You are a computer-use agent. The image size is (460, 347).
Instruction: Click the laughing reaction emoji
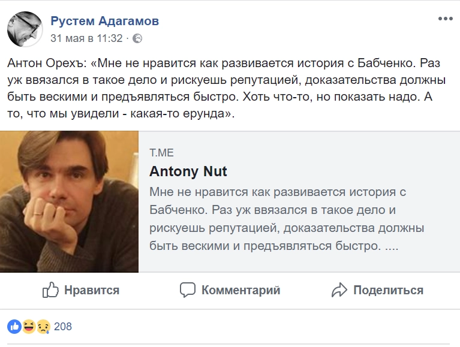29,327
